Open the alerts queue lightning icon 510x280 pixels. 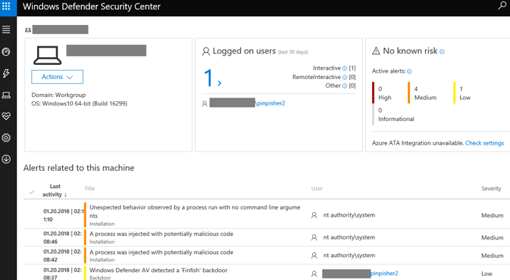[6, 73]
